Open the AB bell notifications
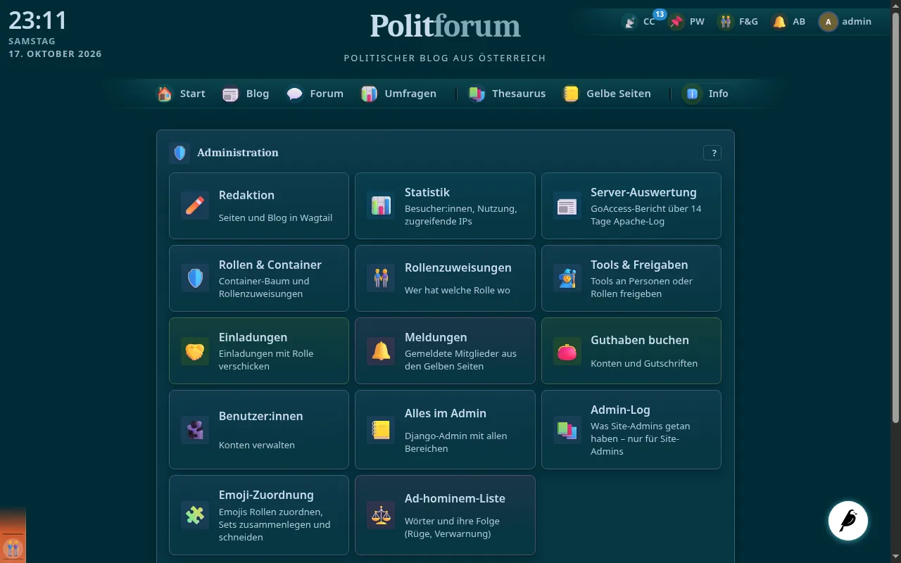901x563 pixels. point(788,22)
